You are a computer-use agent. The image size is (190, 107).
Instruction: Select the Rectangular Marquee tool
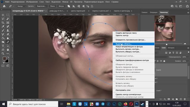[x=8, y=15]
